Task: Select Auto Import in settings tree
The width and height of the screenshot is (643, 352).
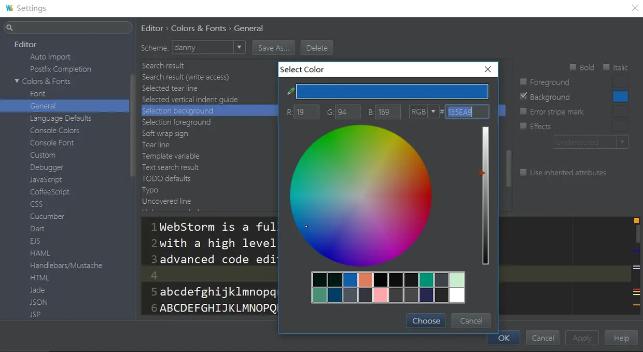Action: (x=50, y=57)
